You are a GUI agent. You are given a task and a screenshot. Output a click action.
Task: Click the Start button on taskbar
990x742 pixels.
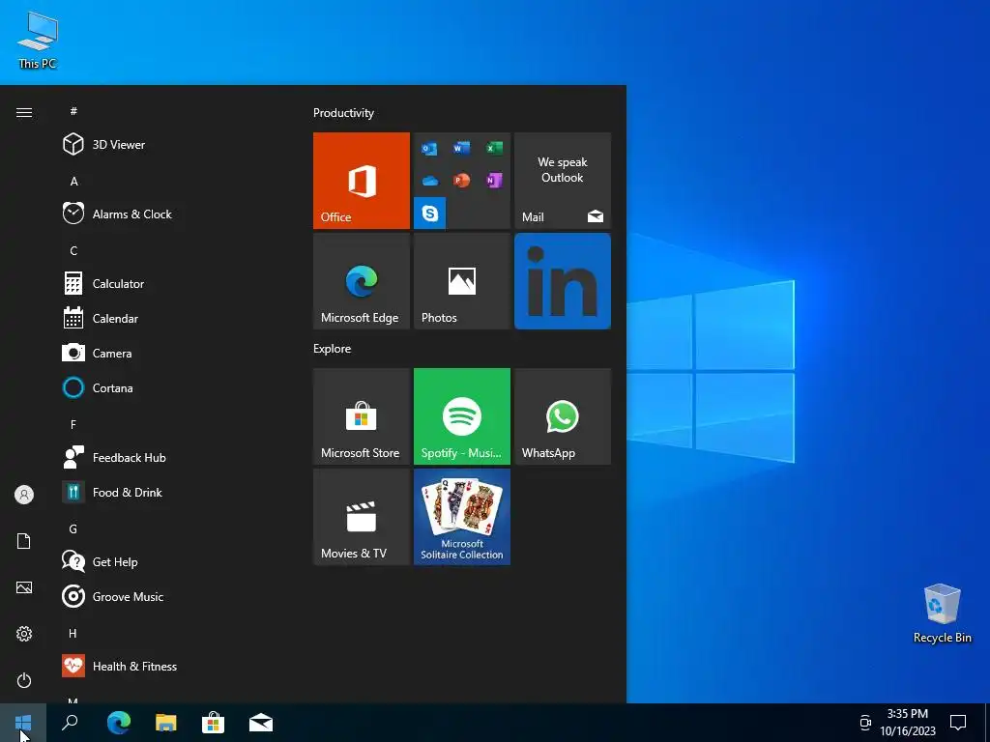(x=23, y=723)
